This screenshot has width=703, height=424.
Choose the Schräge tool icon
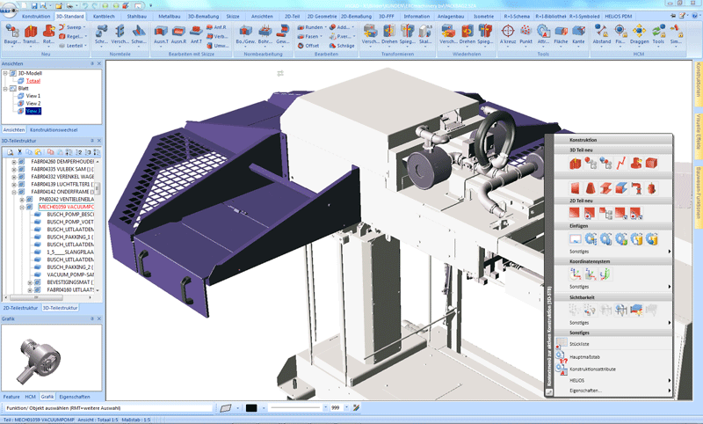click(342, 46)
